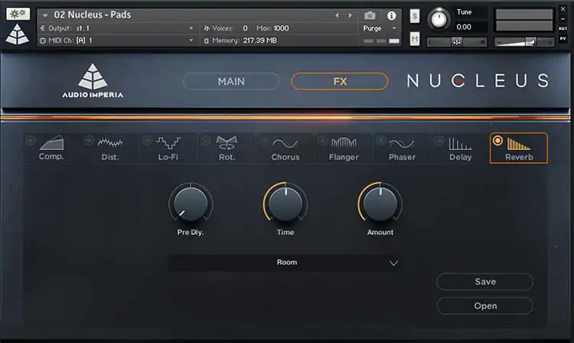Viewport: 574px width, 343px height.
Task: Click the Pre Dly. knob
Action: point(191,204)
